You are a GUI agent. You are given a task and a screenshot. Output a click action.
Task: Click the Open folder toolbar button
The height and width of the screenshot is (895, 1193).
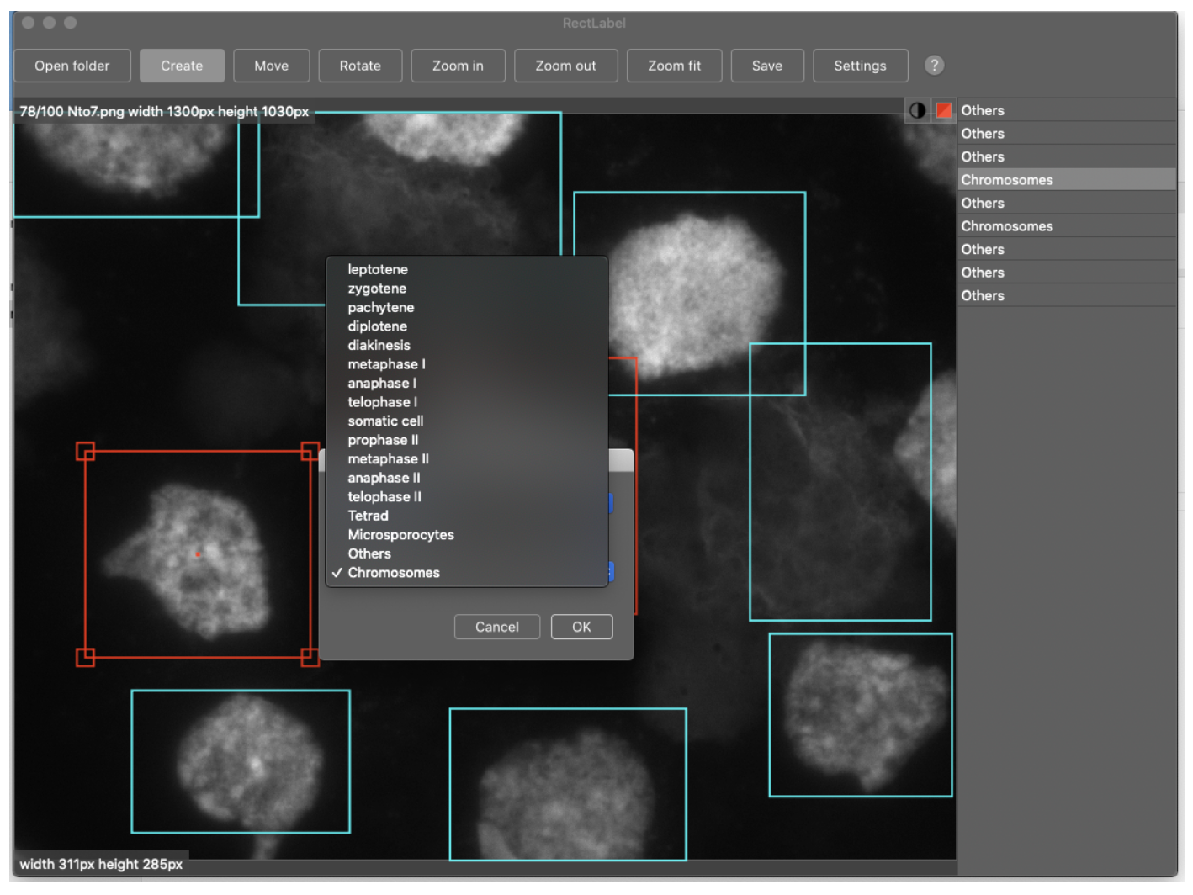(72, 66)
